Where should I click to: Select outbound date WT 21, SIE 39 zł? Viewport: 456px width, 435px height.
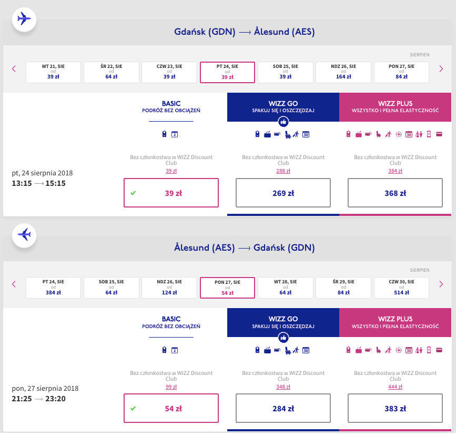53,72
